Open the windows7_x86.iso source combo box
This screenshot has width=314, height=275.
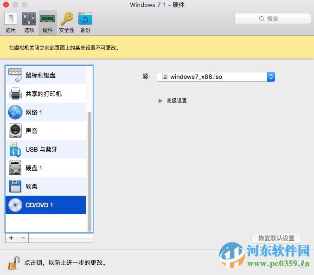coord(216,77)
